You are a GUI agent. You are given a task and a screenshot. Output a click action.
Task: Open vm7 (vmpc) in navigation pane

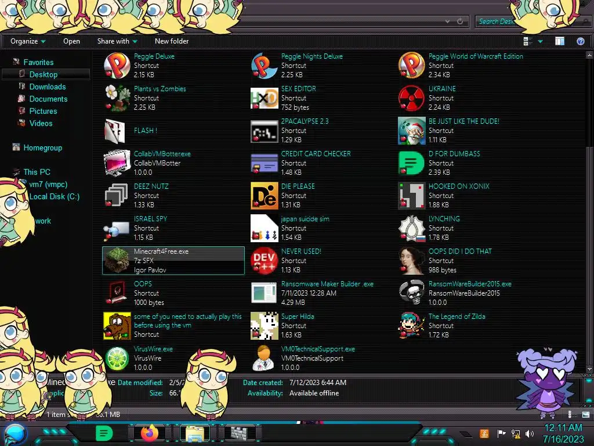click(x=48, y=184)
